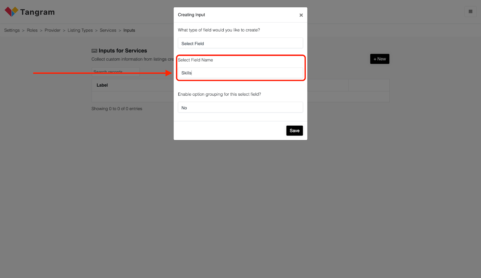Click the Inputs breadcrumb
This screenshot has height=278, width=481.
tap(129, 30)
